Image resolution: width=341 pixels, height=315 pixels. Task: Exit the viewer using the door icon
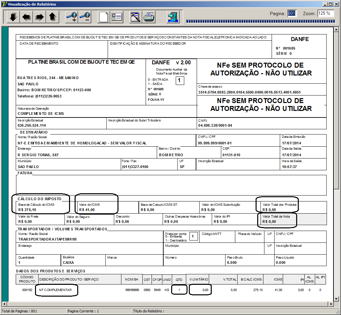click(173, 17)
